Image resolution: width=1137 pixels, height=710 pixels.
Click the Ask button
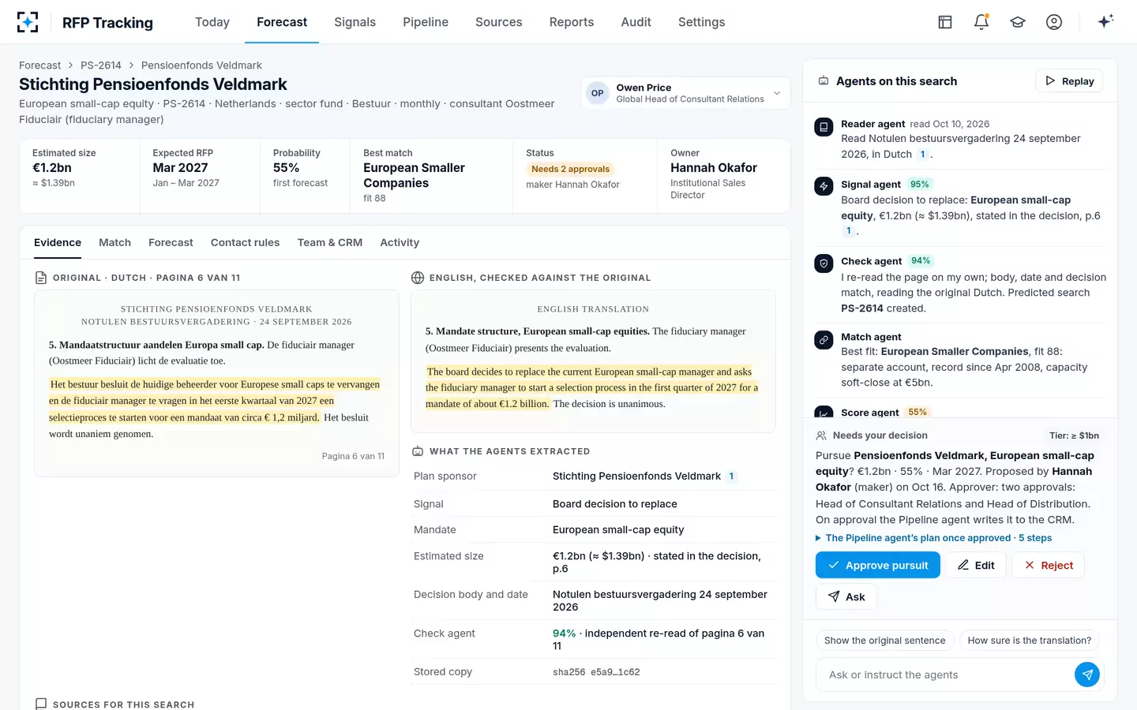point(846,596)
